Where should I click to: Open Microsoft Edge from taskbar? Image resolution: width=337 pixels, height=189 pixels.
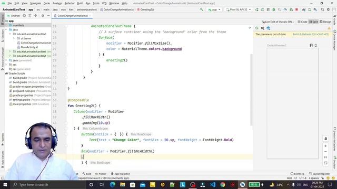(x=112, y=184)
